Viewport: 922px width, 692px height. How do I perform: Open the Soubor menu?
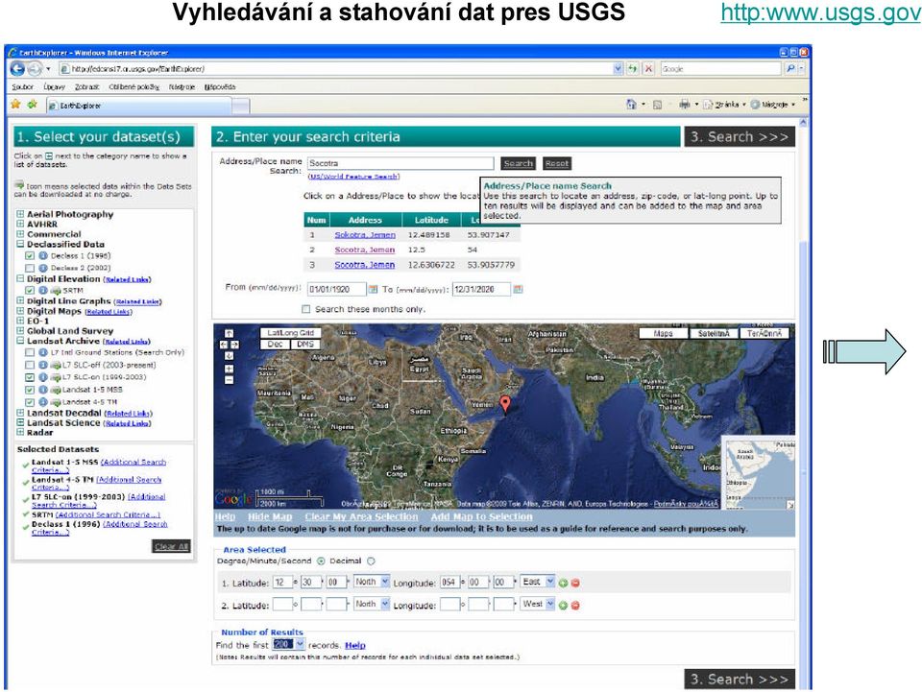(23, 87)
